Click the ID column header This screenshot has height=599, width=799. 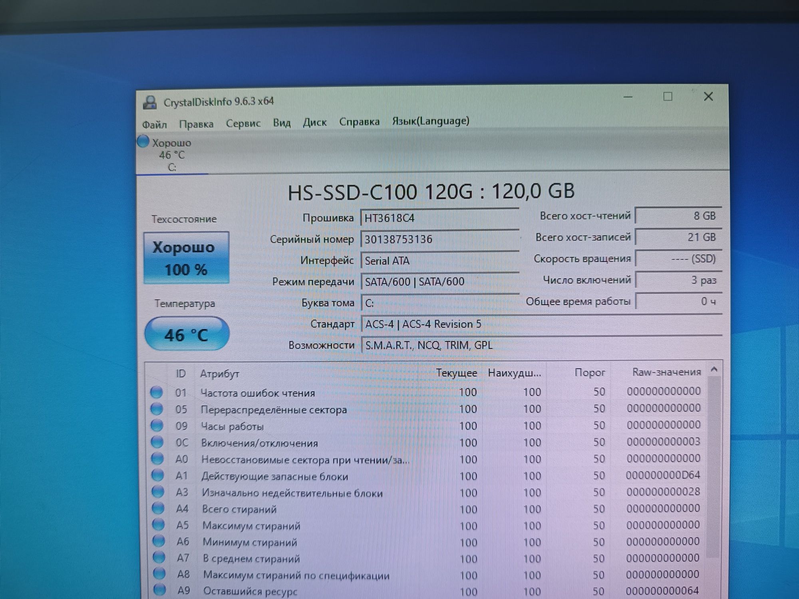[x=181, y=373]
